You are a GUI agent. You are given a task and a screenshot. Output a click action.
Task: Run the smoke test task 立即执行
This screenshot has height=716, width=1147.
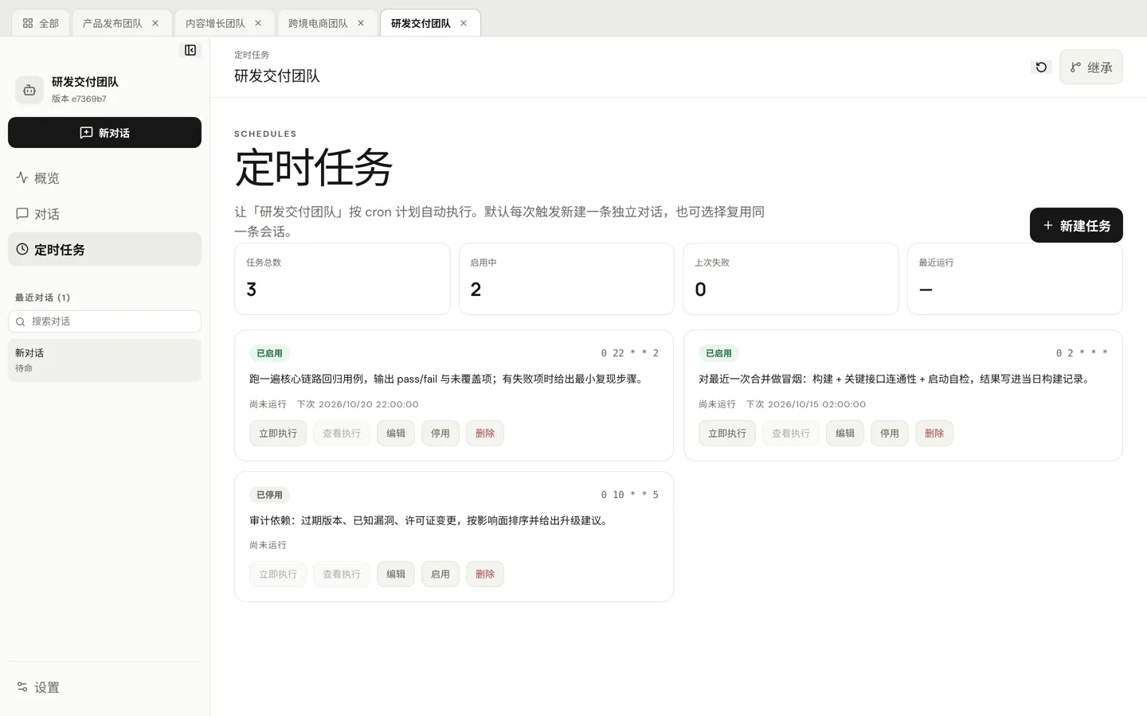pos(727,434)
